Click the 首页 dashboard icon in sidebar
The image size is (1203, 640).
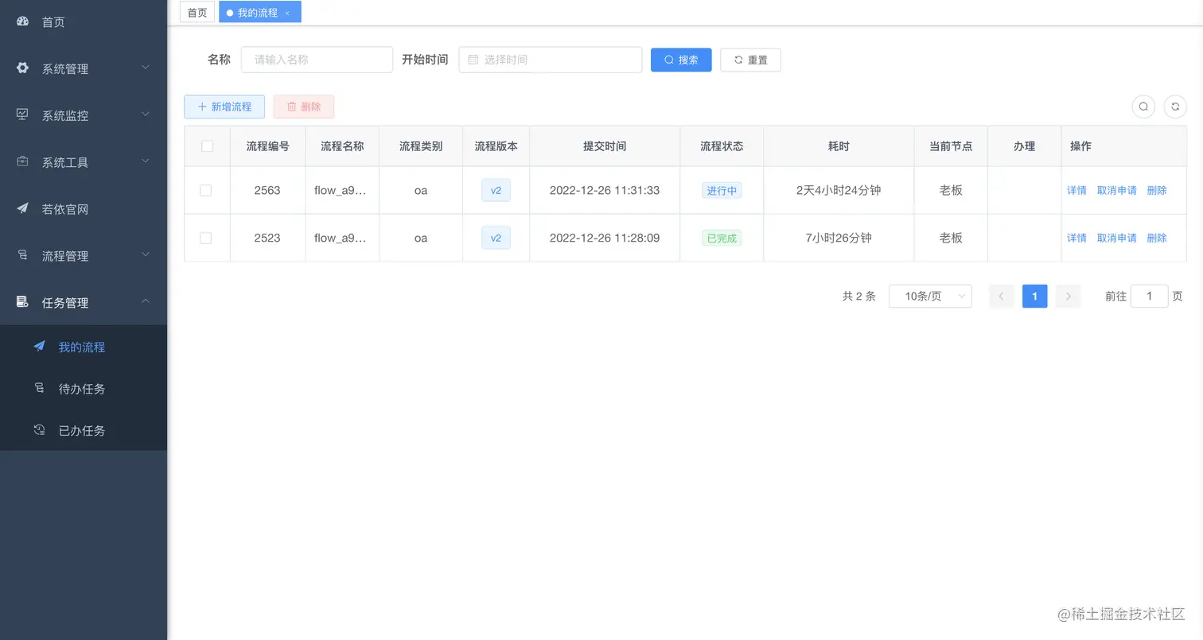23,21
